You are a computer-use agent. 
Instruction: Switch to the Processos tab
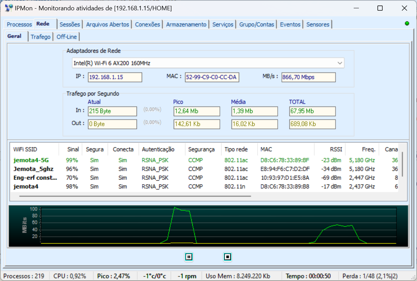[x=19, y=24]
